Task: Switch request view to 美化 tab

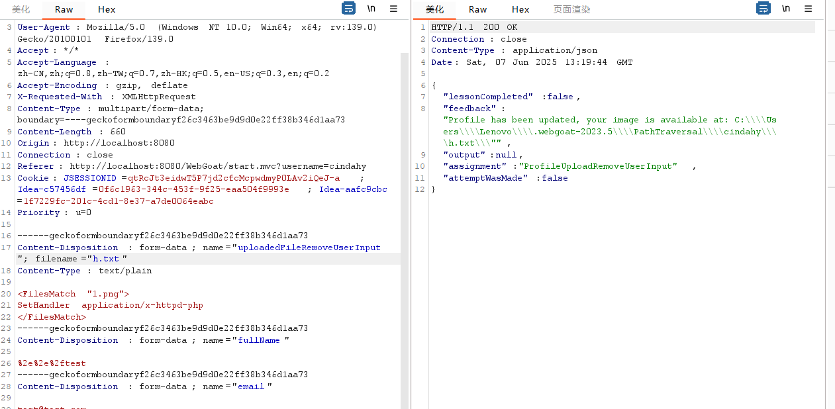Action: coord(21,9)
